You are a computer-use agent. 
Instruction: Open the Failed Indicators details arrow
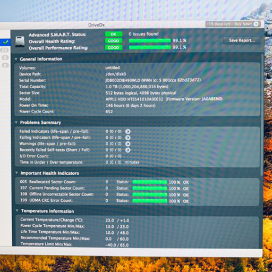[128, 132]
